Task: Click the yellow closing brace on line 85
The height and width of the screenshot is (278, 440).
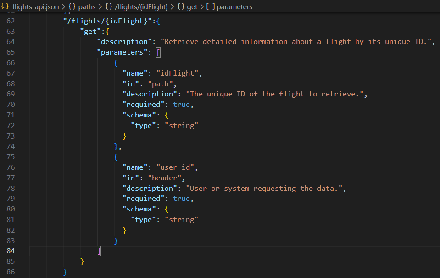Action: point(82,261)
